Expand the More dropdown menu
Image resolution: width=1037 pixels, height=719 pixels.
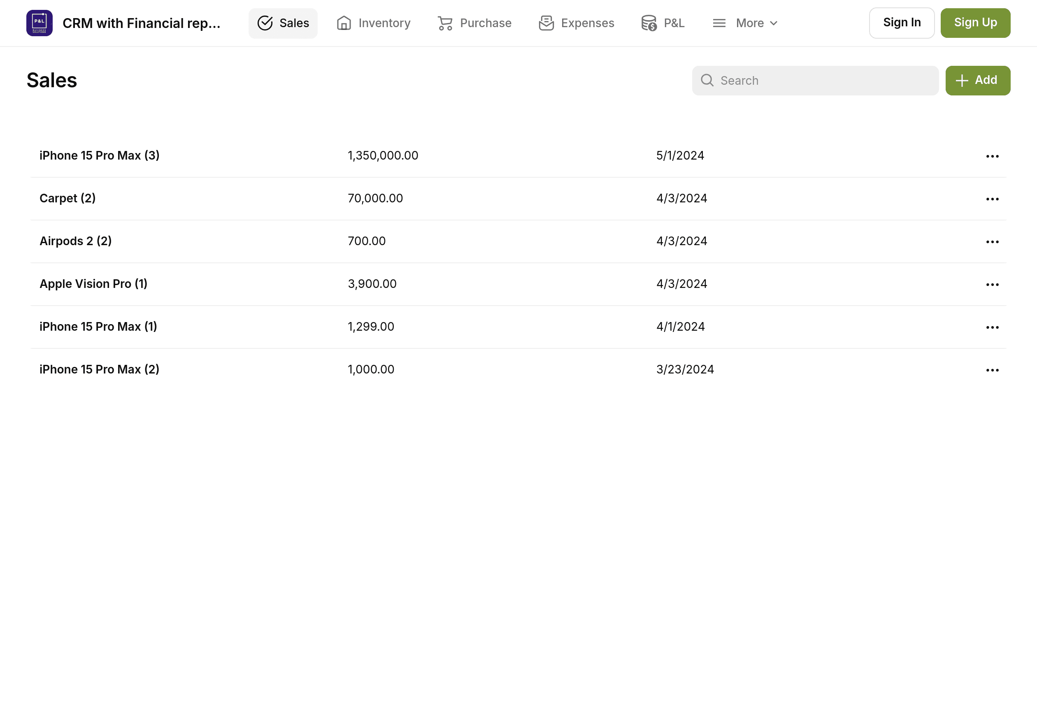tap(743, 23)
